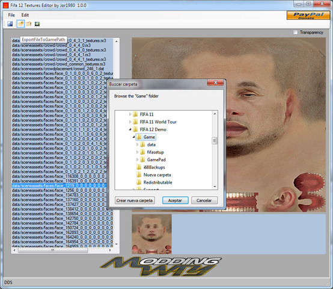Select the face_142750 file entry
333x289 pixels.
[x=63, y=219]
